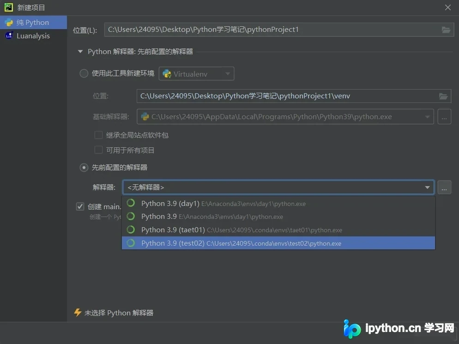This screenshot has height=344, width=459.
Task: Choose Python 3.9 (day1) interpreter
Action: [x=278, y=204]
